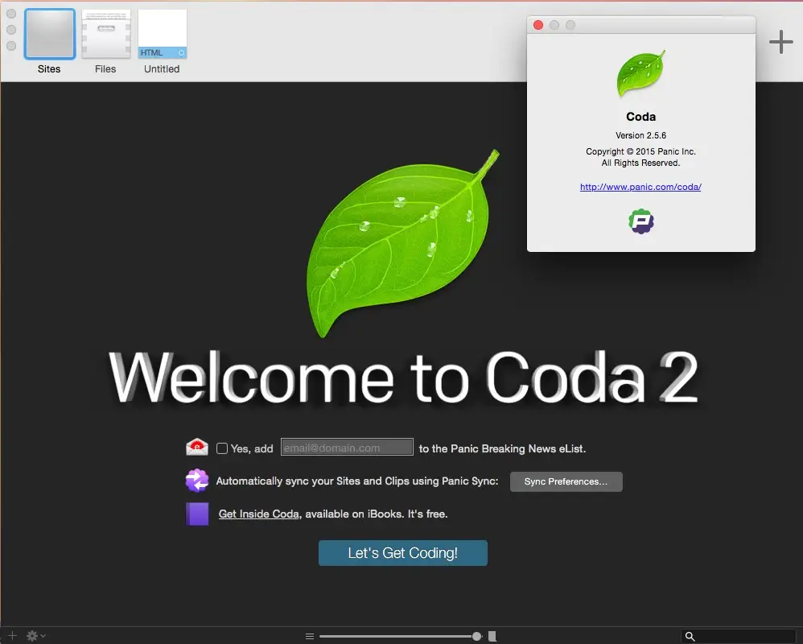
Task: Click the bold 'Coda' title in About window
Action: pyautogui.click(x=640, y=117)
